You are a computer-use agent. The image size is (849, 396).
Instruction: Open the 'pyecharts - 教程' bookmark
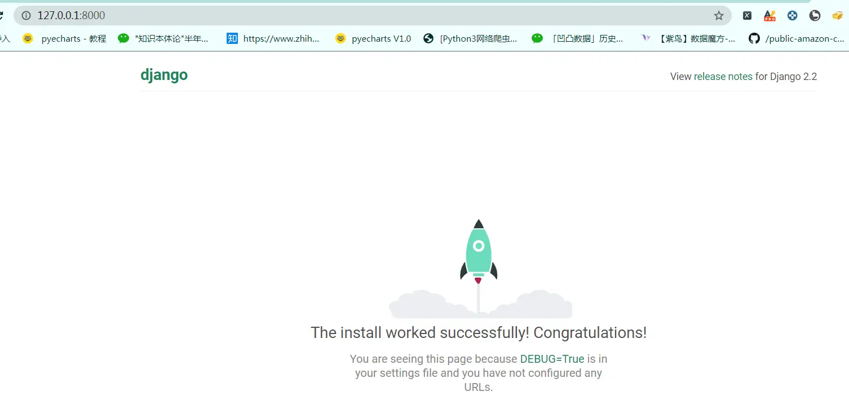[64, 38]
